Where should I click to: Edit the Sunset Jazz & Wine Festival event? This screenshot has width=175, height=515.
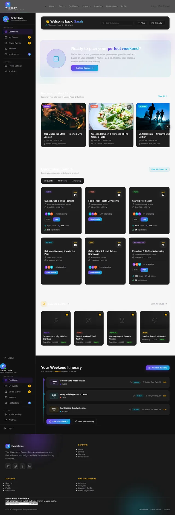click(48, 219)
